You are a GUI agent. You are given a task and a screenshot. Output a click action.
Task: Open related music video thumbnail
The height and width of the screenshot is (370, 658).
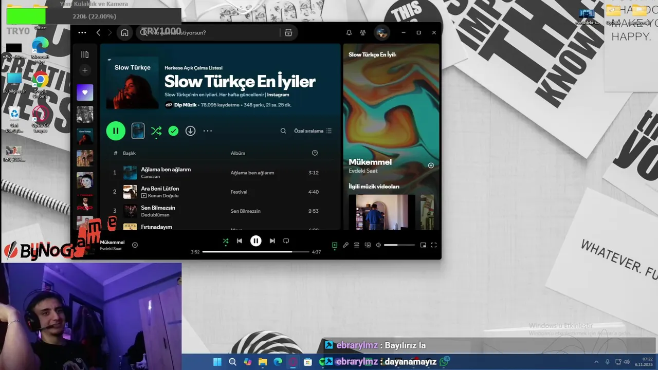click(x=382, y=212)
